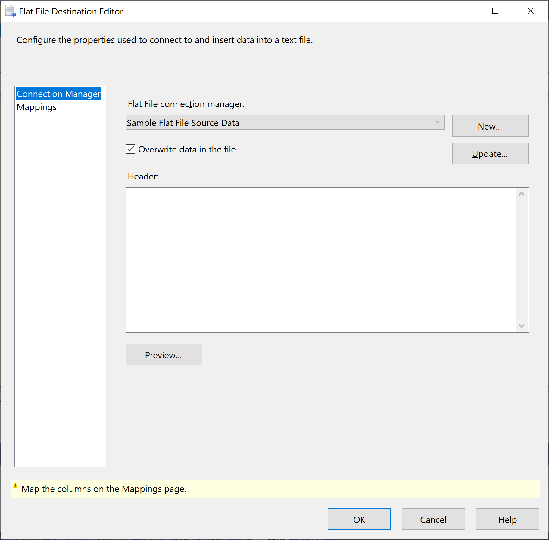This screenshot has height=540, width=549.
Task: Cancel the Flat File Destination Editor
Action: [x=433, y=519]
